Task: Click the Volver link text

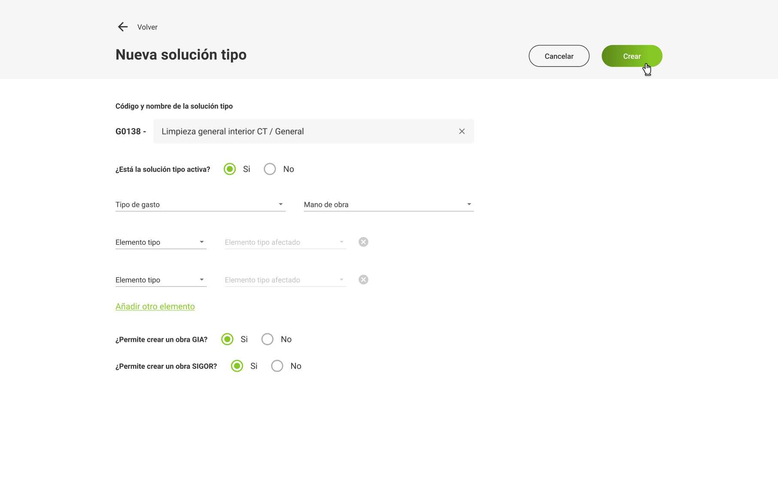Action: coord(147,27)
